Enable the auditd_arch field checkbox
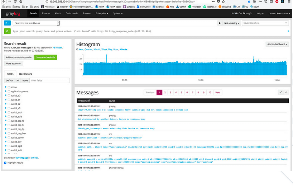Screen dimensions: 293x187 [x=9, y=112]
